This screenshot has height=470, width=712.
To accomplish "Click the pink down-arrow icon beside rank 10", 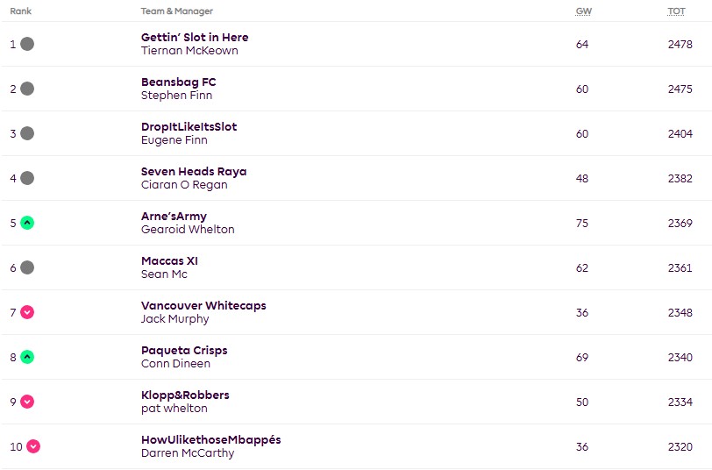I will [33, 446].
